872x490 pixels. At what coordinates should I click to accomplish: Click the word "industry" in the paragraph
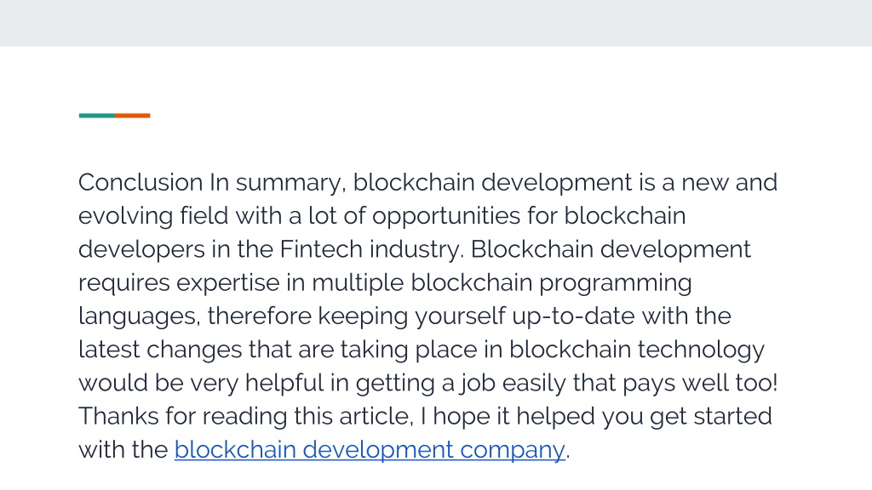[x=416, y=250]
